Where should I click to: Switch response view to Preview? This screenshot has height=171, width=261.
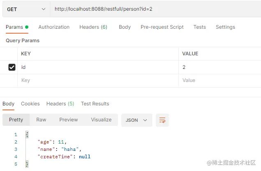[x=68, y=120]
